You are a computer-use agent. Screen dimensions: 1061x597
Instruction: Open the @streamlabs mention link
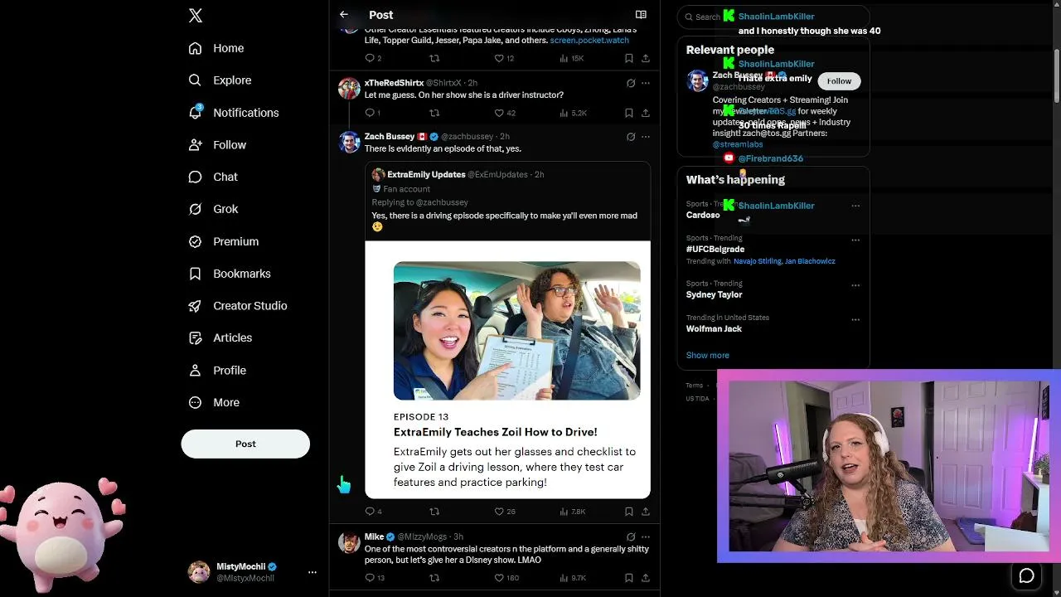coord(738,144)
